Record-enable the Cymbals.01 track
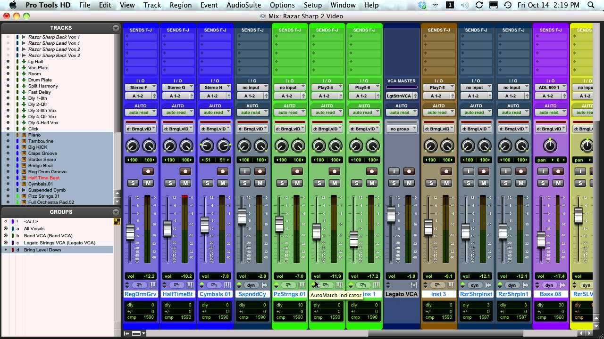Image resolution: width=604 pixels, height=339 pixels. pyautogui.click(x=223, y=171)
